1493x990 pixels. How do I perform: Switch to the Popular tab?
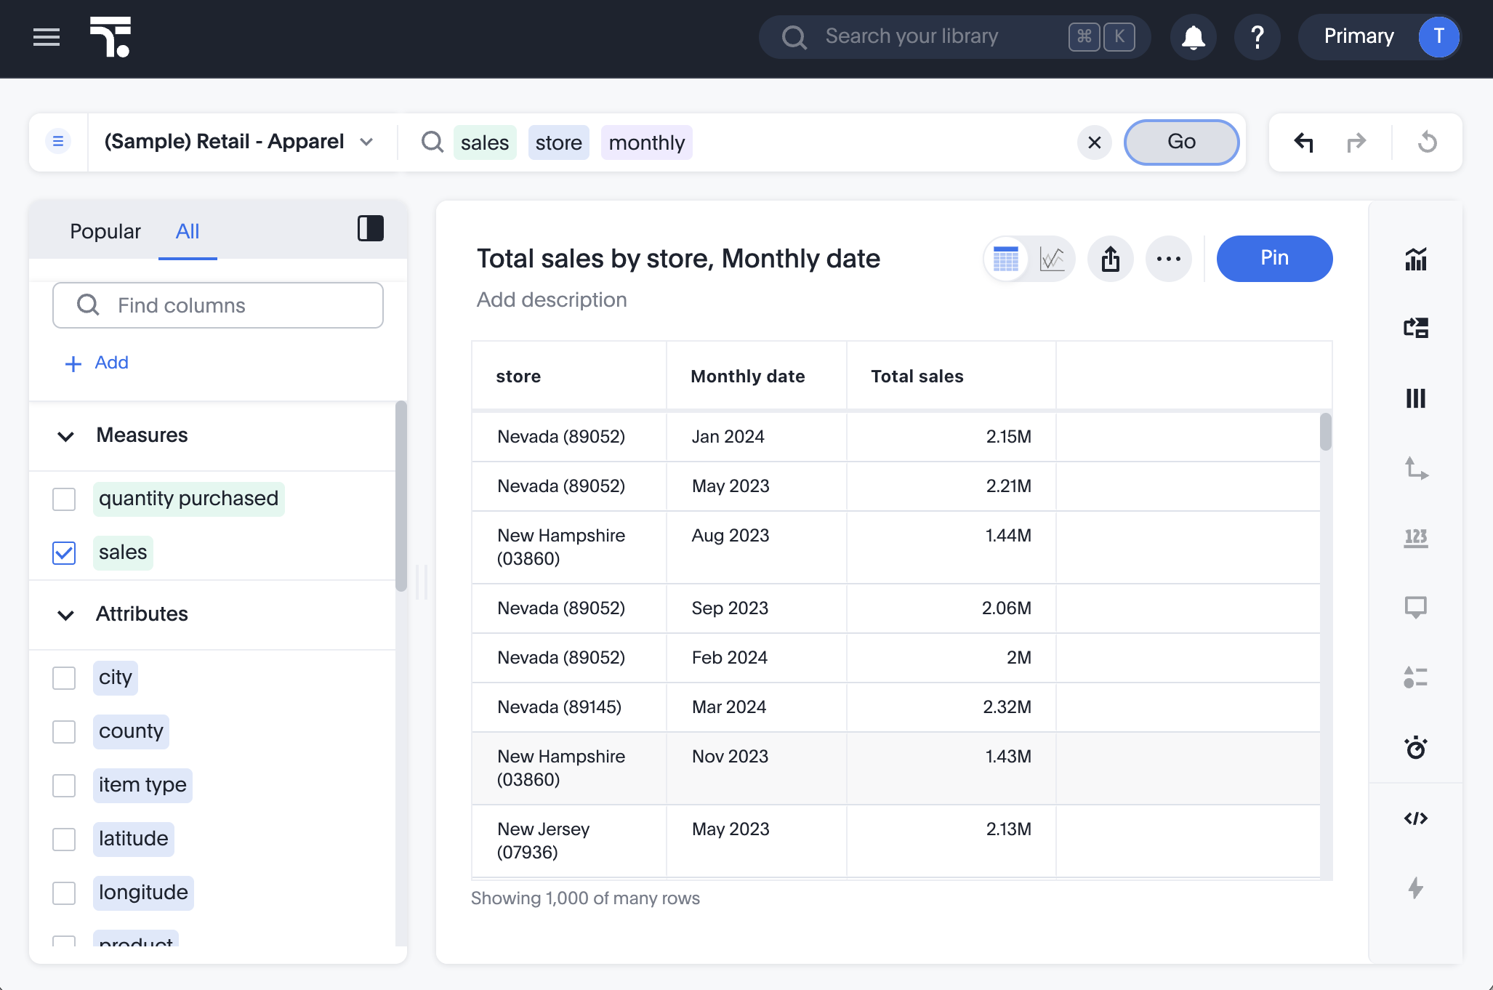tap(105, 231)
